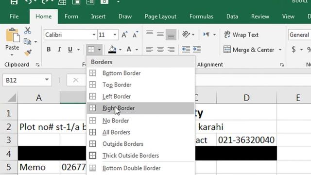Apply Outside Borders from menu
This screenshot has width=311, height=175.
[140, 144]
